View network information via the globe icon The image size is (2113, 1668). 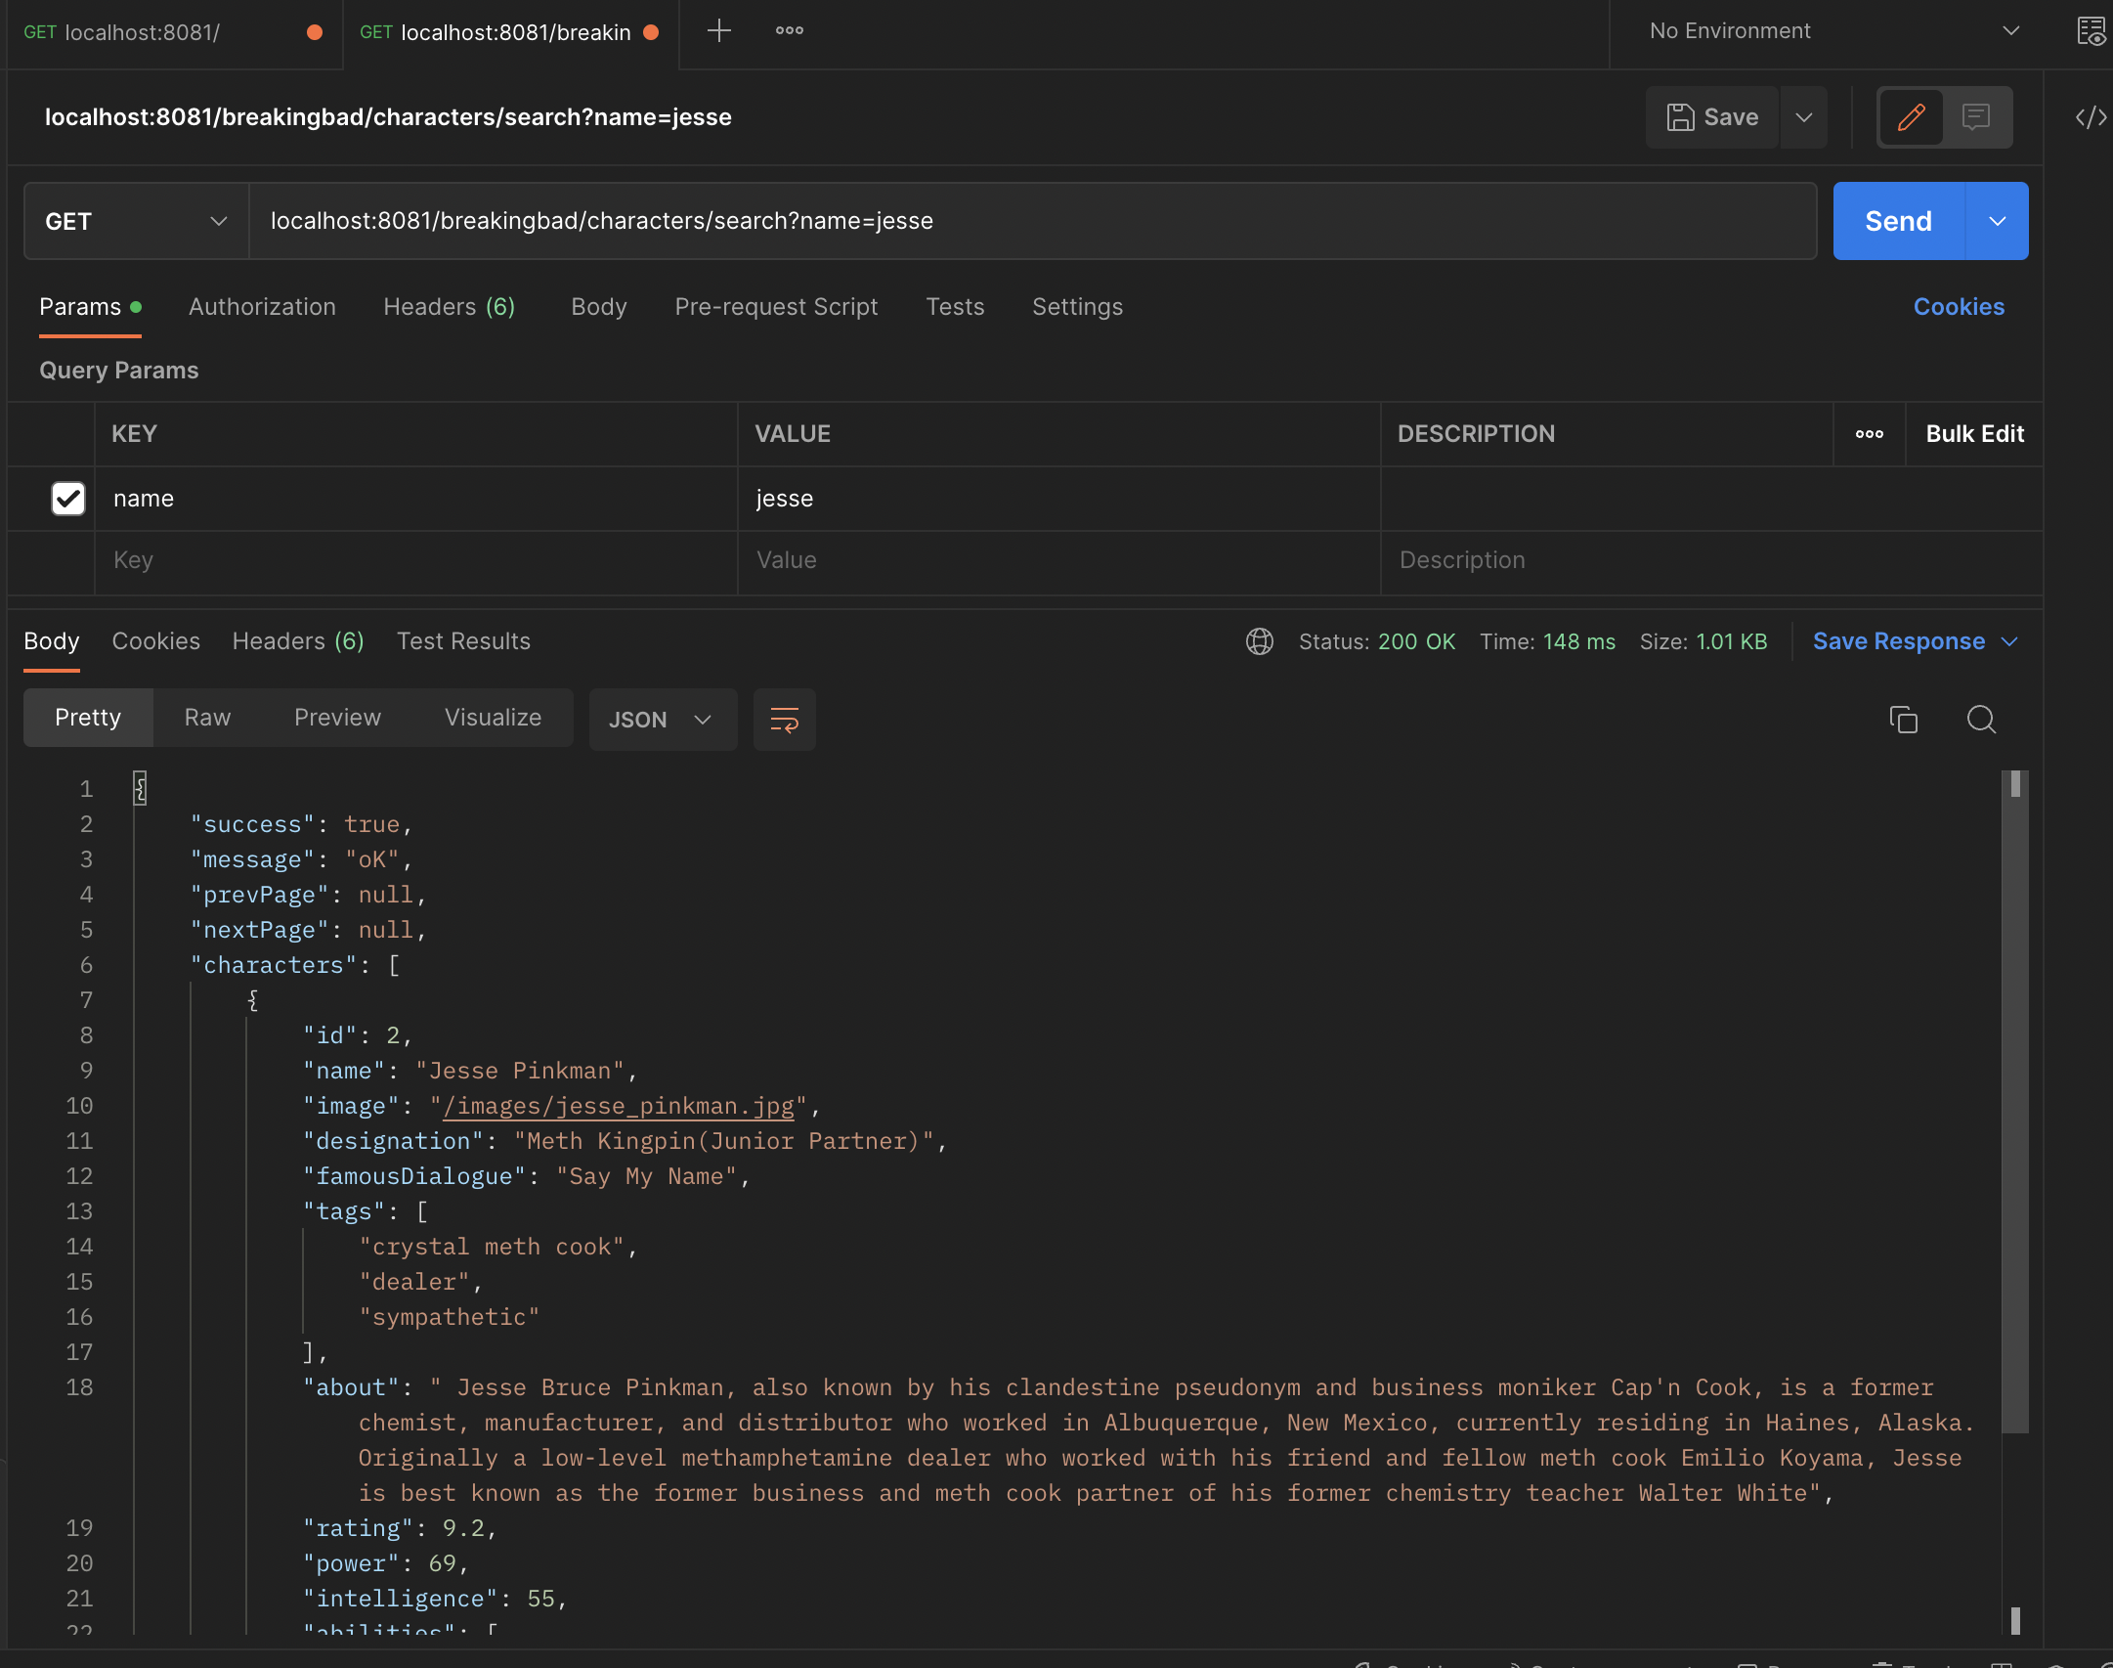pyautogui.click(x=1259, y=641)
